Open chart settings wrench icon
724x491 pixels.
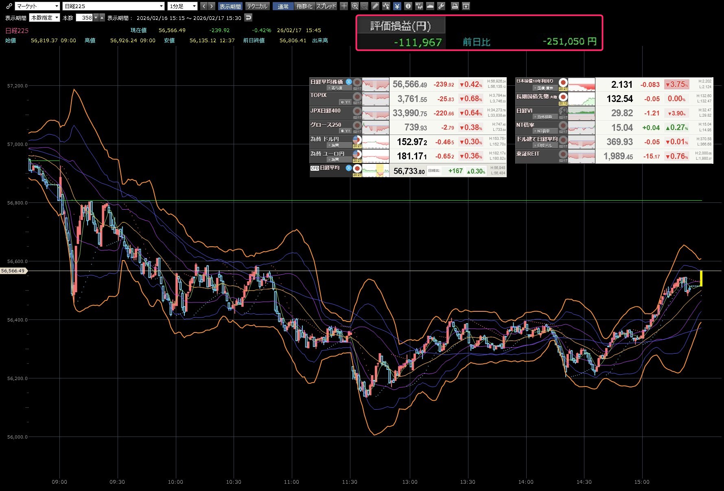click(x=441, y=6)
